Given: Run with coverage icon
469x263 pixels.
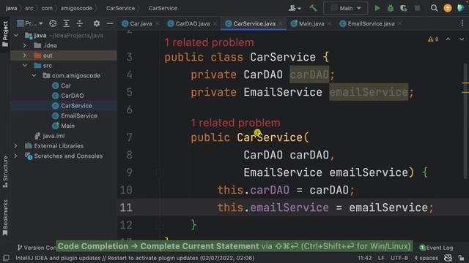Looking at the screenshot, I should coord(404,8).
